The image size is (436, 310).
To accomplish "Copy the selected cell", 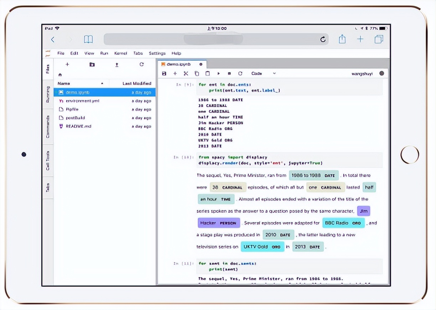I will tap(197, 73).
